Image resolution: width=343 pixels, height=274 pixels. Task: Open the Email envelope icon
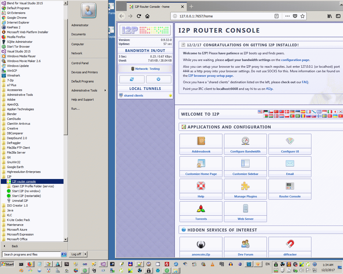click(x=290, y=163)
